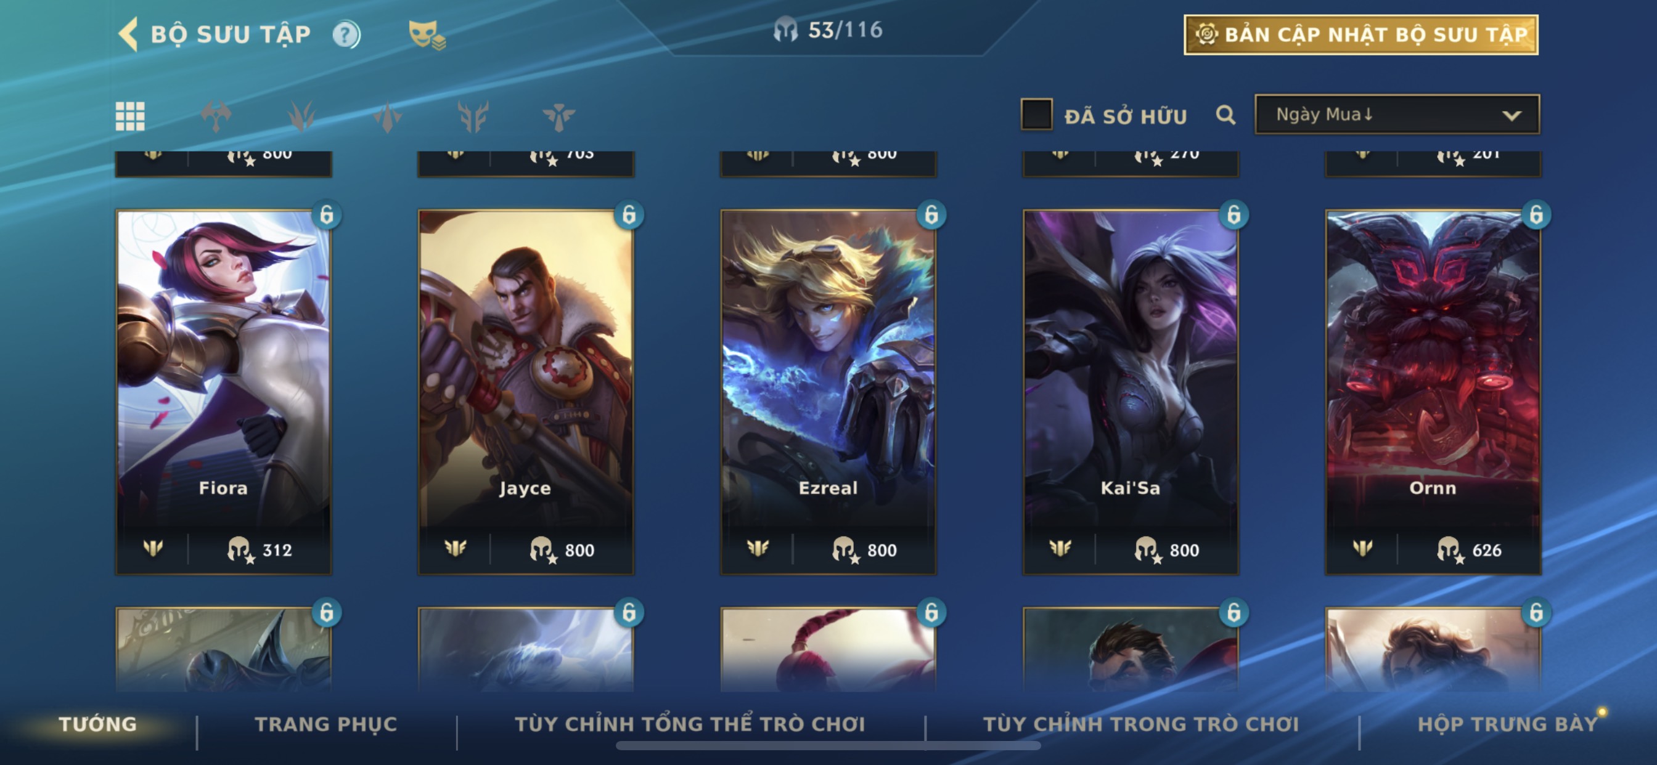Select the Fiora champion card
Screen dimensions: 1657x765
tap(223, 392)
